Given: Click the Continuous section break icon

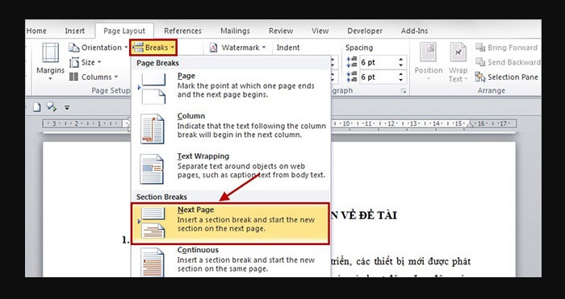Looking at the screenshot, I should click(x=152, y=262).
